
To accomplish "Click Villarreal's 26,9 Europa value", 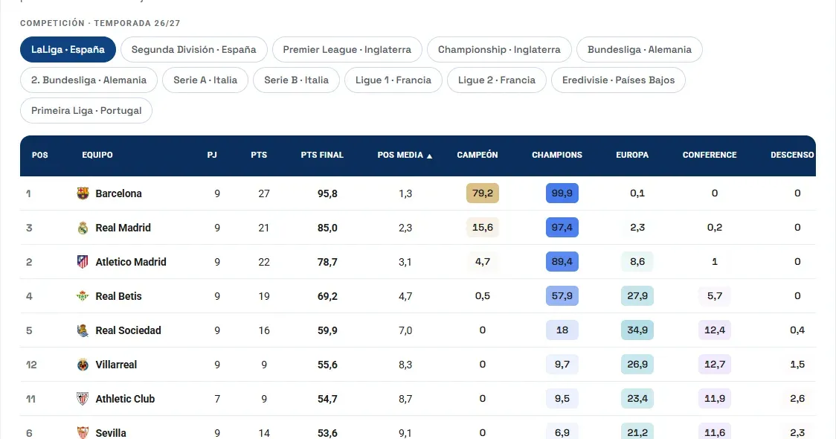I will point(637,365).
